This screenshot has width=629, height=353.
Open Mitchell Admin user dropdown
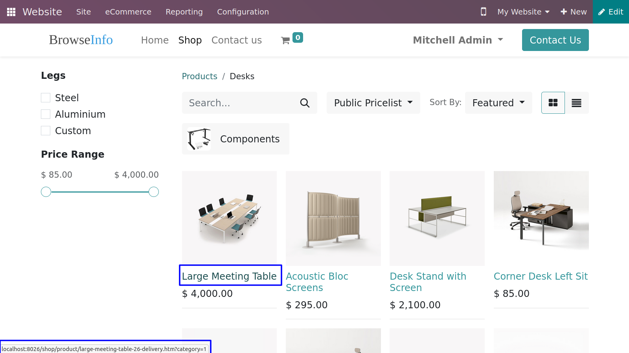tap(458, 40)
